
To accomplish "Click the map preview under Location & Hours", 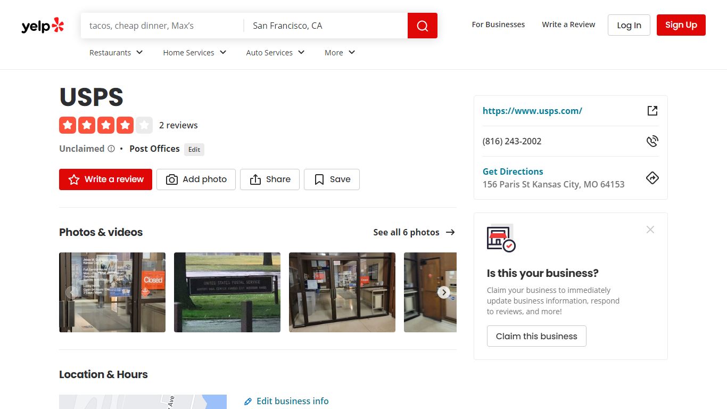I will tap(143, 402).
